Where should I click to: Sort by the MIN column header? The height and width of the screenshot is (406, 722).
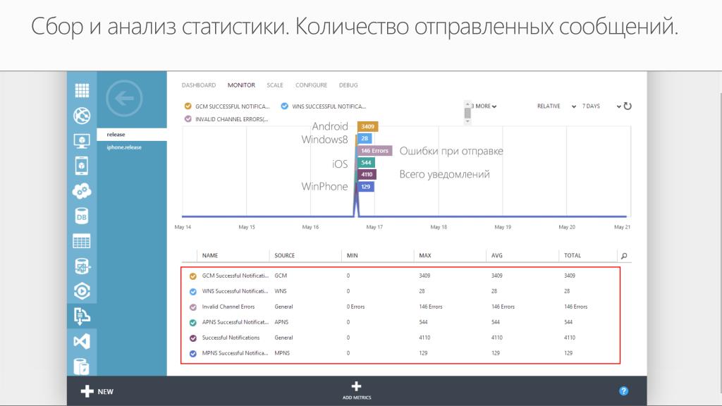[x=353, y=255]
